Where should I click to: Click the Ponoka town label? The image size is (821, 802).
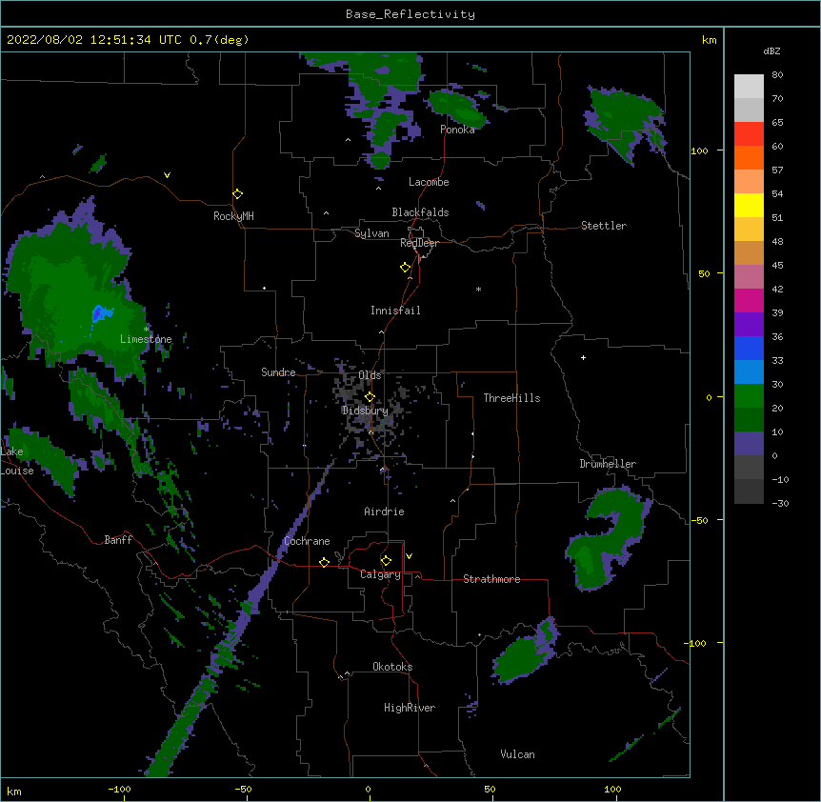click(x=457, y=130)
